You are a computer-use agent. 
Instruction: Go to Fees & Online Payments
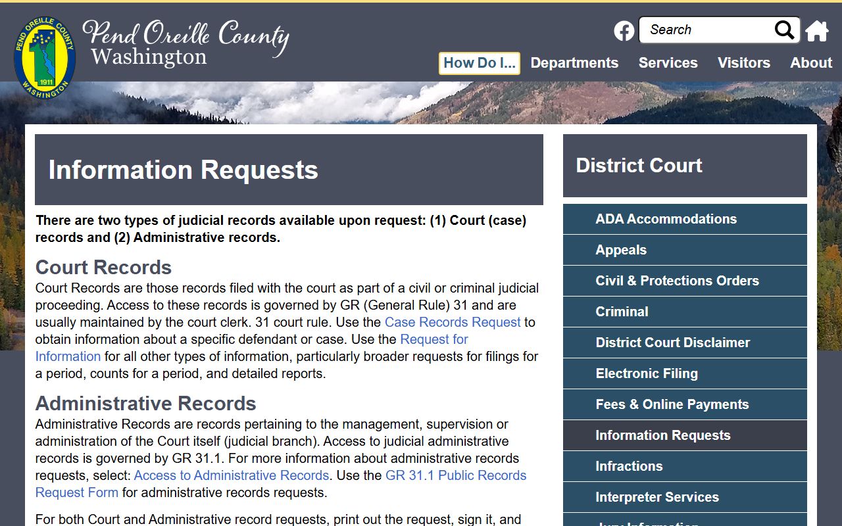point(685,404)
